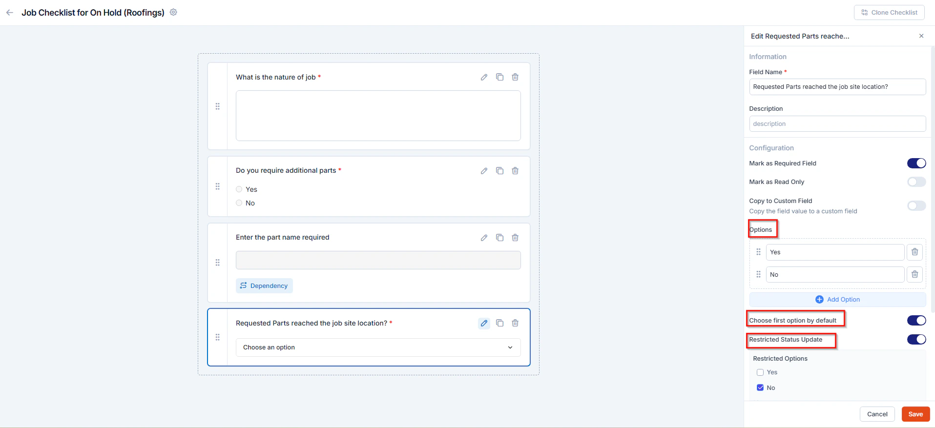Delete the 'Do you require additional parts' field
The height and width of the screenshot is (428, 935).
515,171
